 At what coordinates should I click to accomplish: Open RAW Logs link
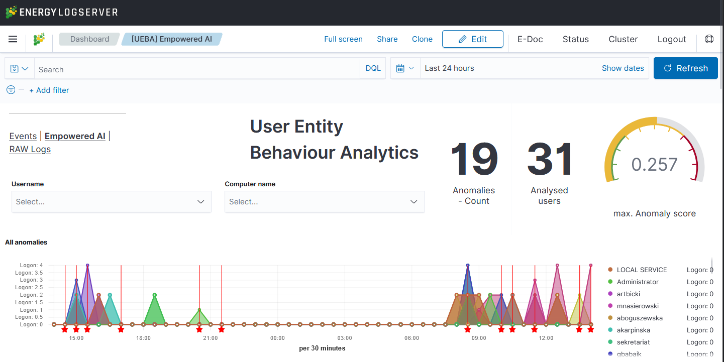click(x=30, y=149)
